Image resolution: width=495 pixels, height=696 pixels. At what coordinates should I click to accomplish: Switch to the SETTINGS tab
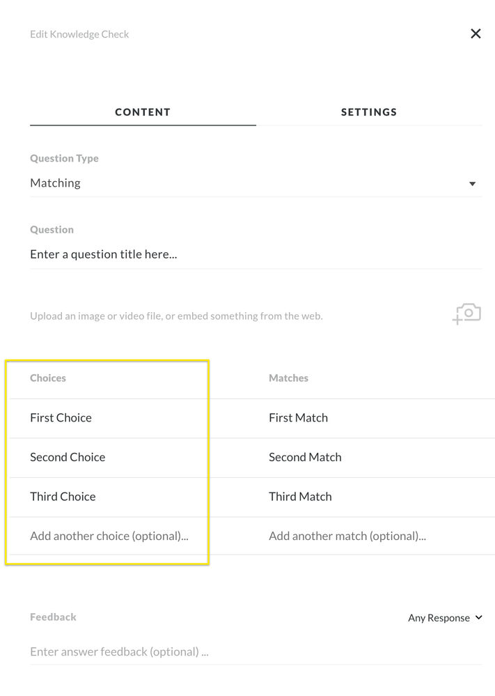point(368,111)
